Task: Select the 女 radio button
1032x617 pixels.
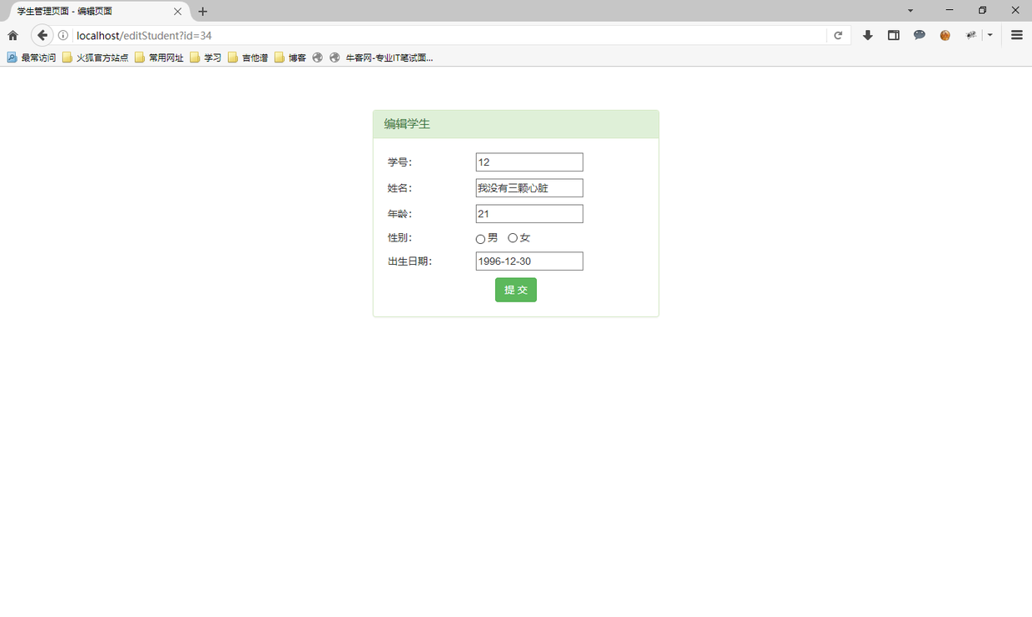Action: [x=513, y=239]
